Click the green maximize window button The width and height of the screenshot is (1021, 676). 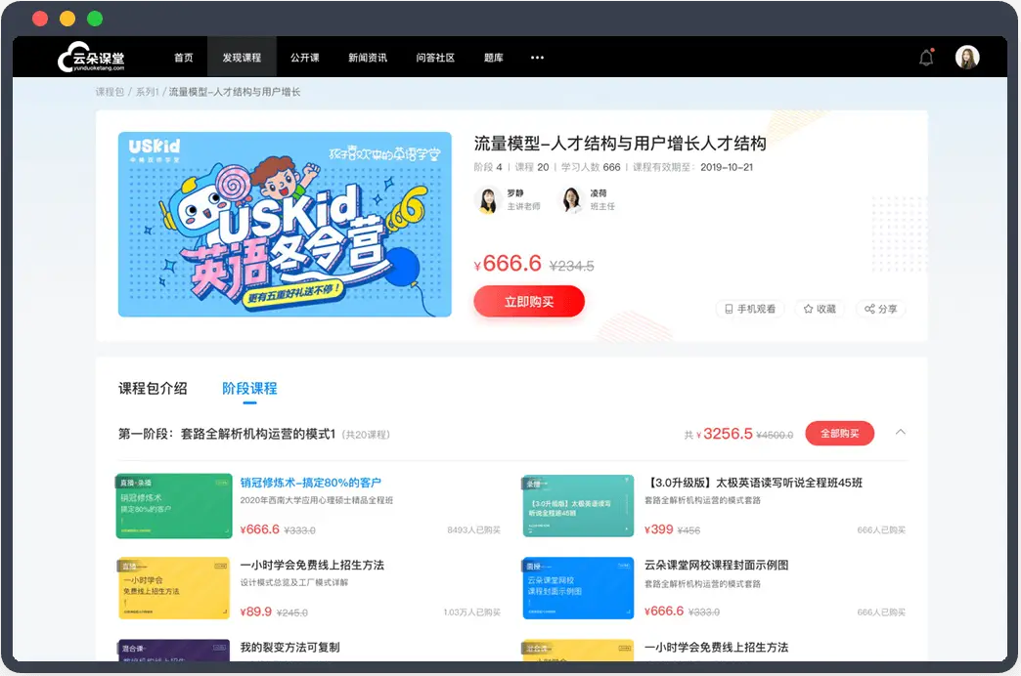click(95, 19)
